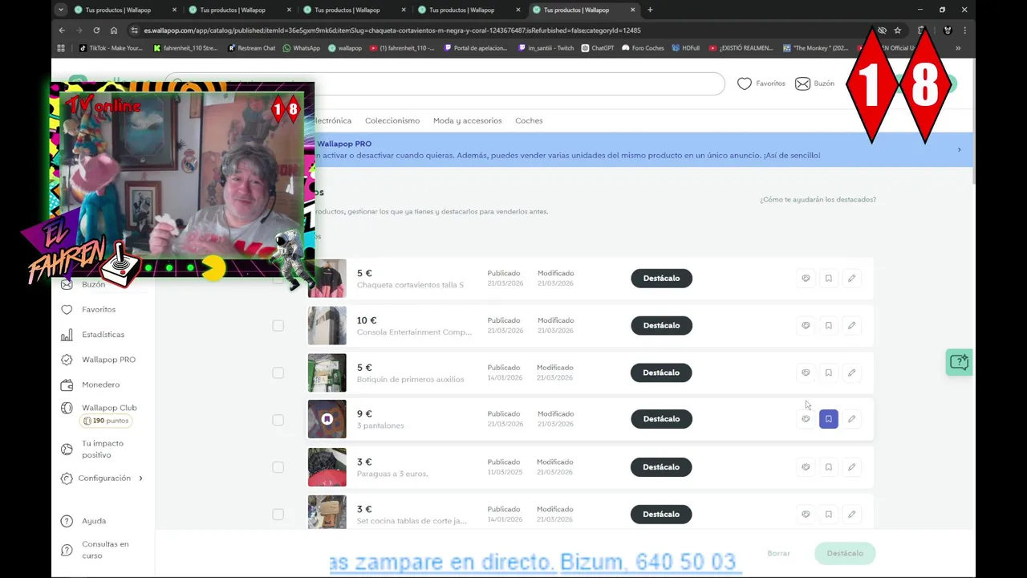
Task: Open Wallapop Club in the sidebar
Action: click(x=109, y=408)
